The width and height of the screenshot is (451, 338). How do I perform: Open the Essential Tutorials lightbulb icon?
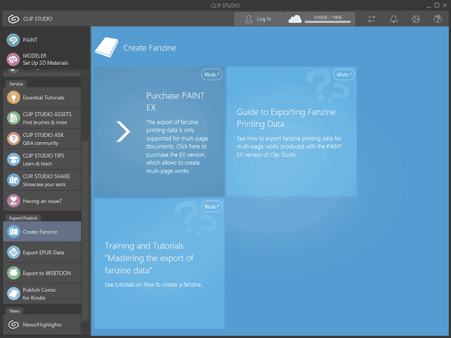(x=13, y=97)
